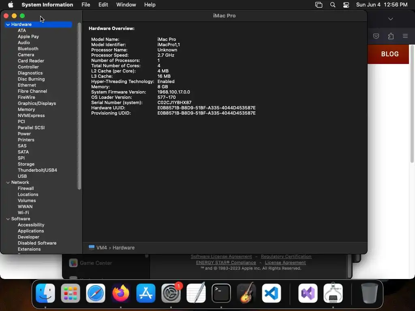The height and width of the screenshot is (311, 415).
Task: Click Firefox tab list chevron
Action: 391,19
